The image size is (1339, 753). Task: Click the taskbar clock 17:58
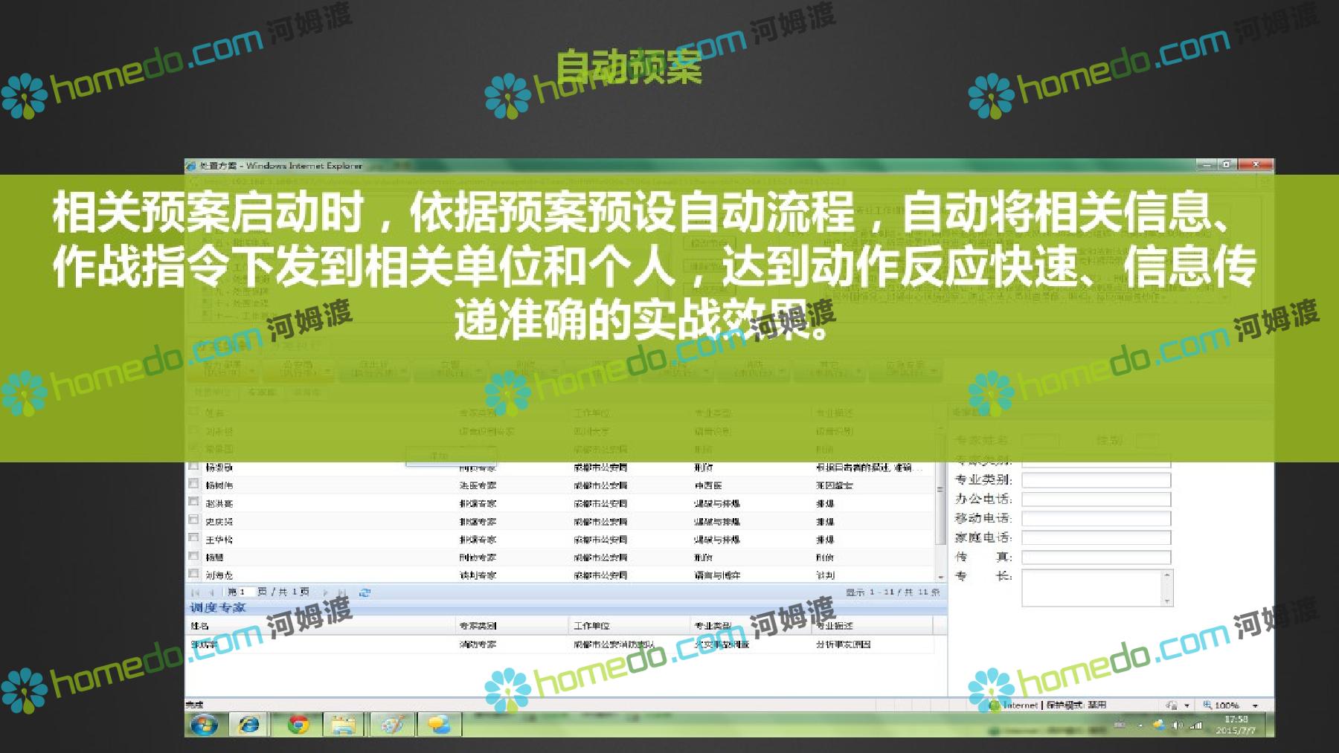1236,720
